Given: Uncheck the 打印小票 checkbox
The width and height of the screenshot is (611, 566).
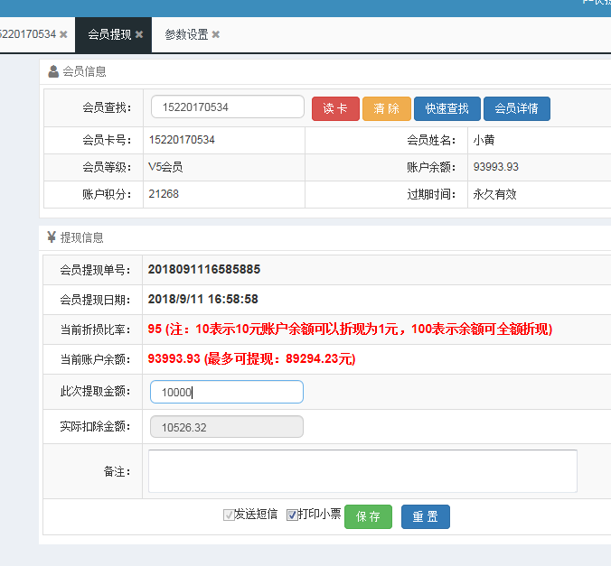Looking at the screenshot, I should coord(292,515).
